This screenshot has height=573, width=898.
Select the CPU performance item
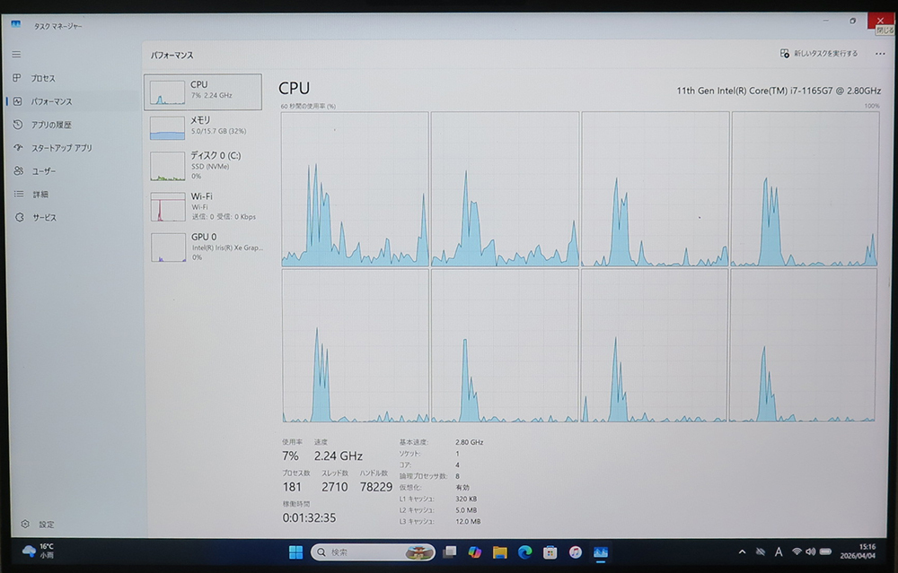(203, 91)
